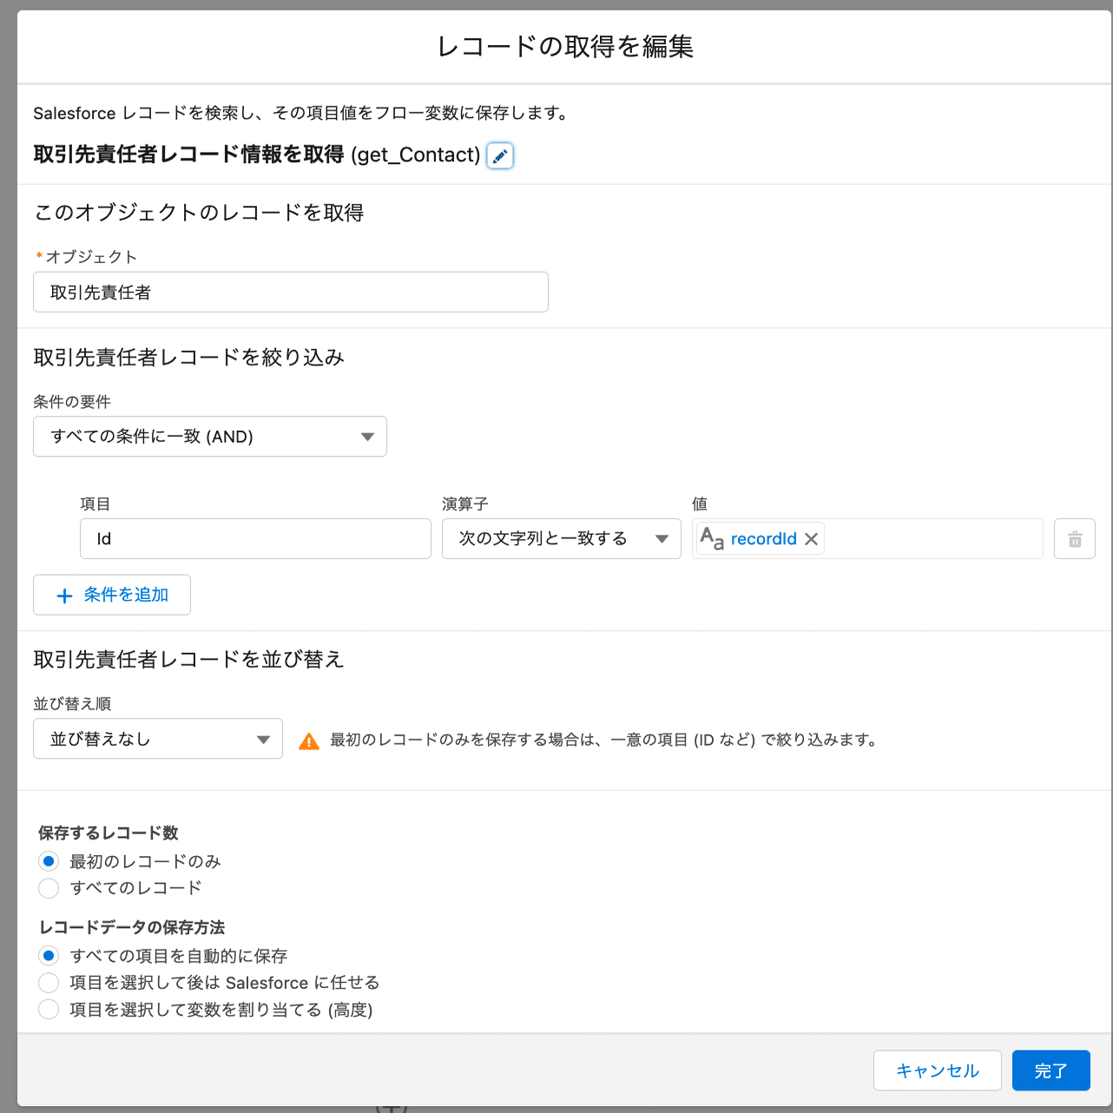Click the trash icon to delete the condition row
This screenshot has width=1113, height=1113.
[x=1074, y=538]
